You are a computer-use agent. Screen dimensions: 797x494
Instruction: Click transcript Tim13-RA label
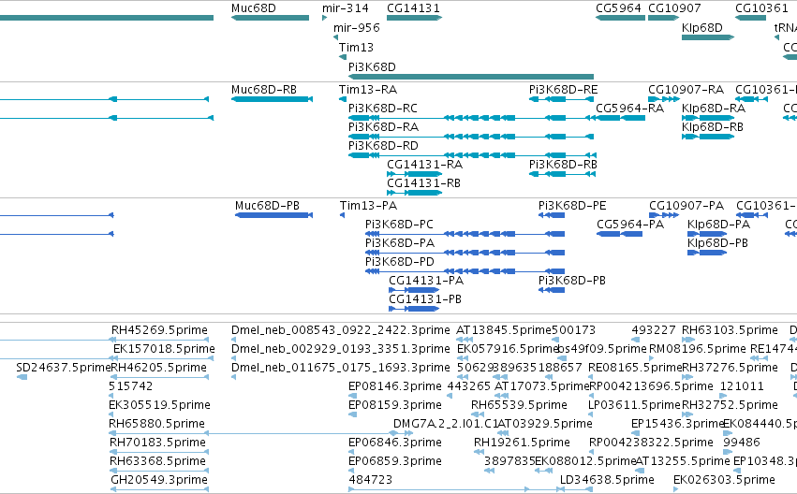[x=368, y=90]
